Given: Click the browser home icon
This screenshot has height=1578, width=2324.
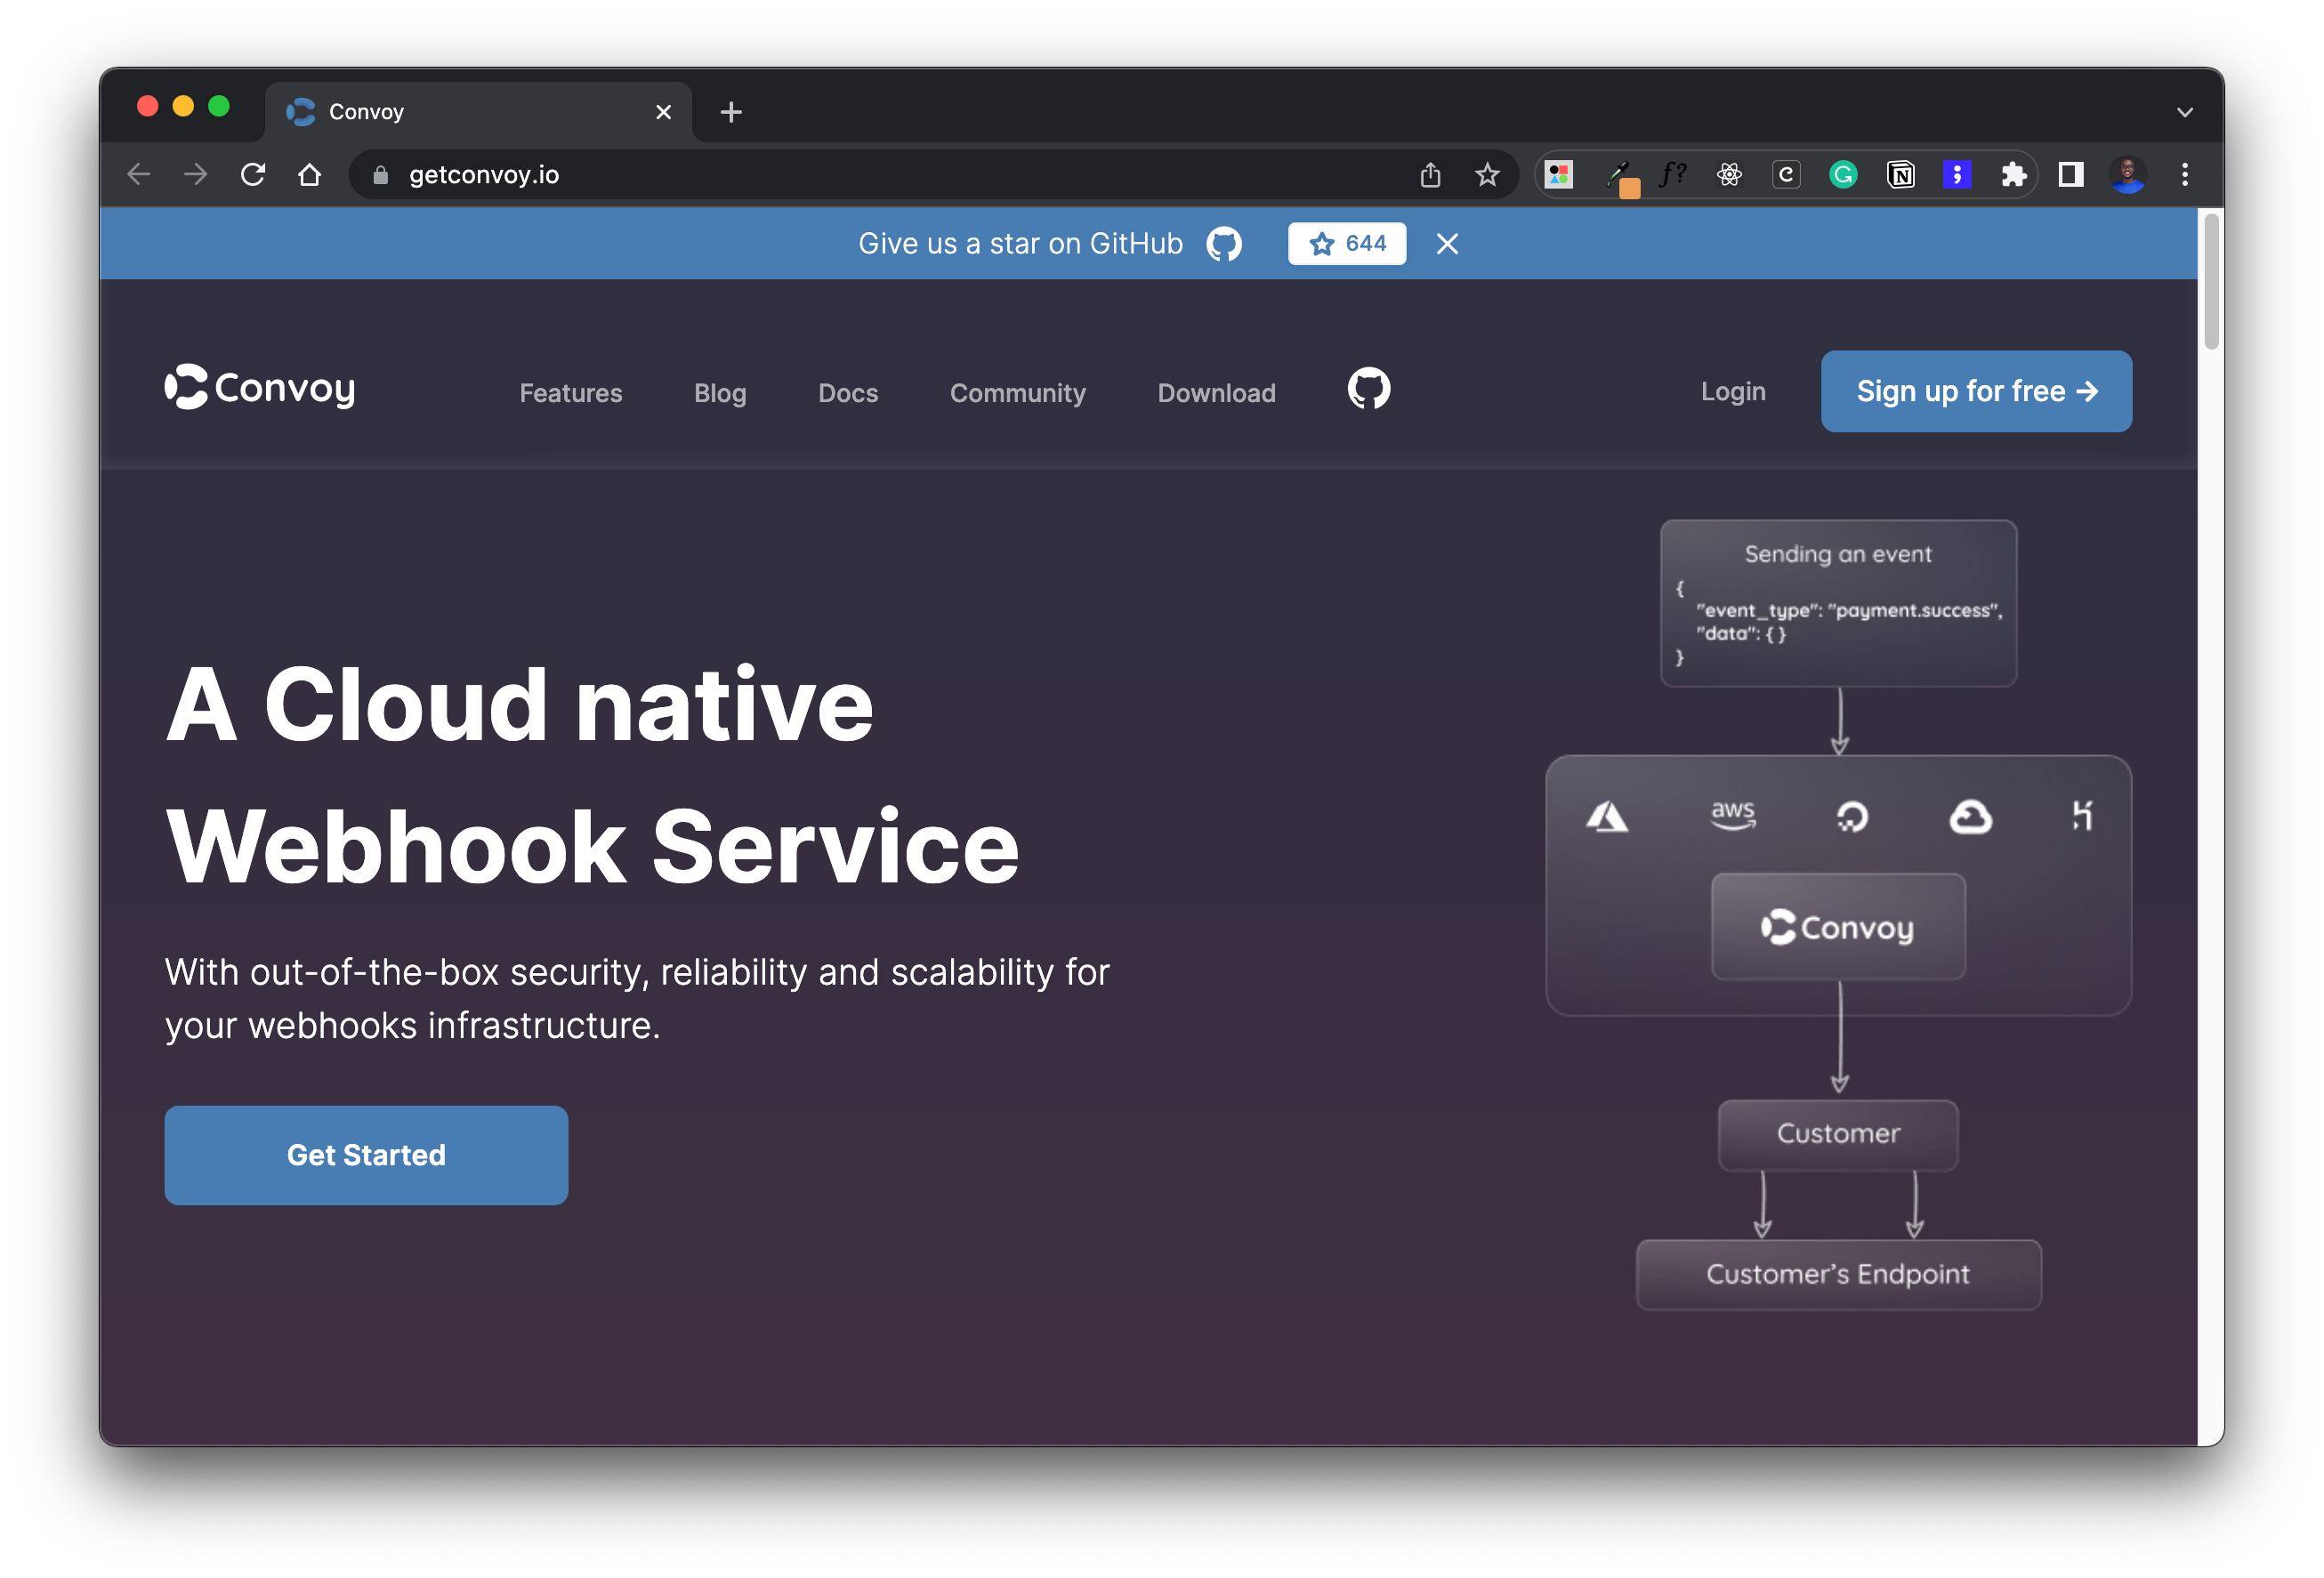Looking at the screenshot, I should [310, 175].
